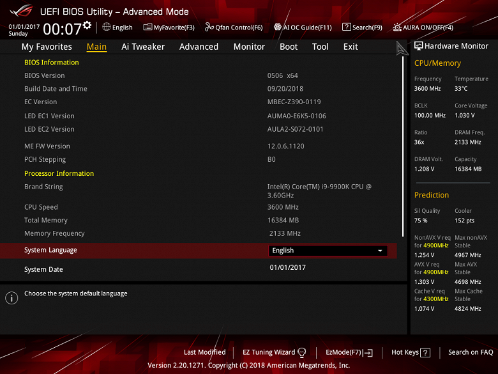Show Hot Keys help

tap(411, 352)
